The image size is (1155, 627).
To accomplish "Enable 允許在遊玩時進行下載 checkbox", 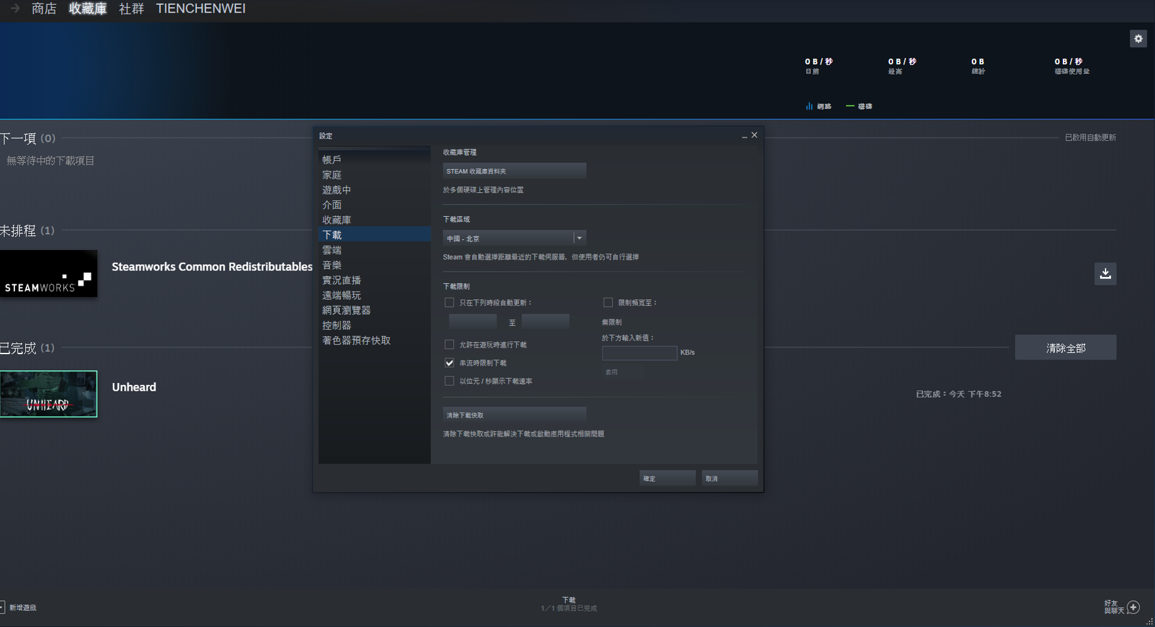I will tap(449, 345).
